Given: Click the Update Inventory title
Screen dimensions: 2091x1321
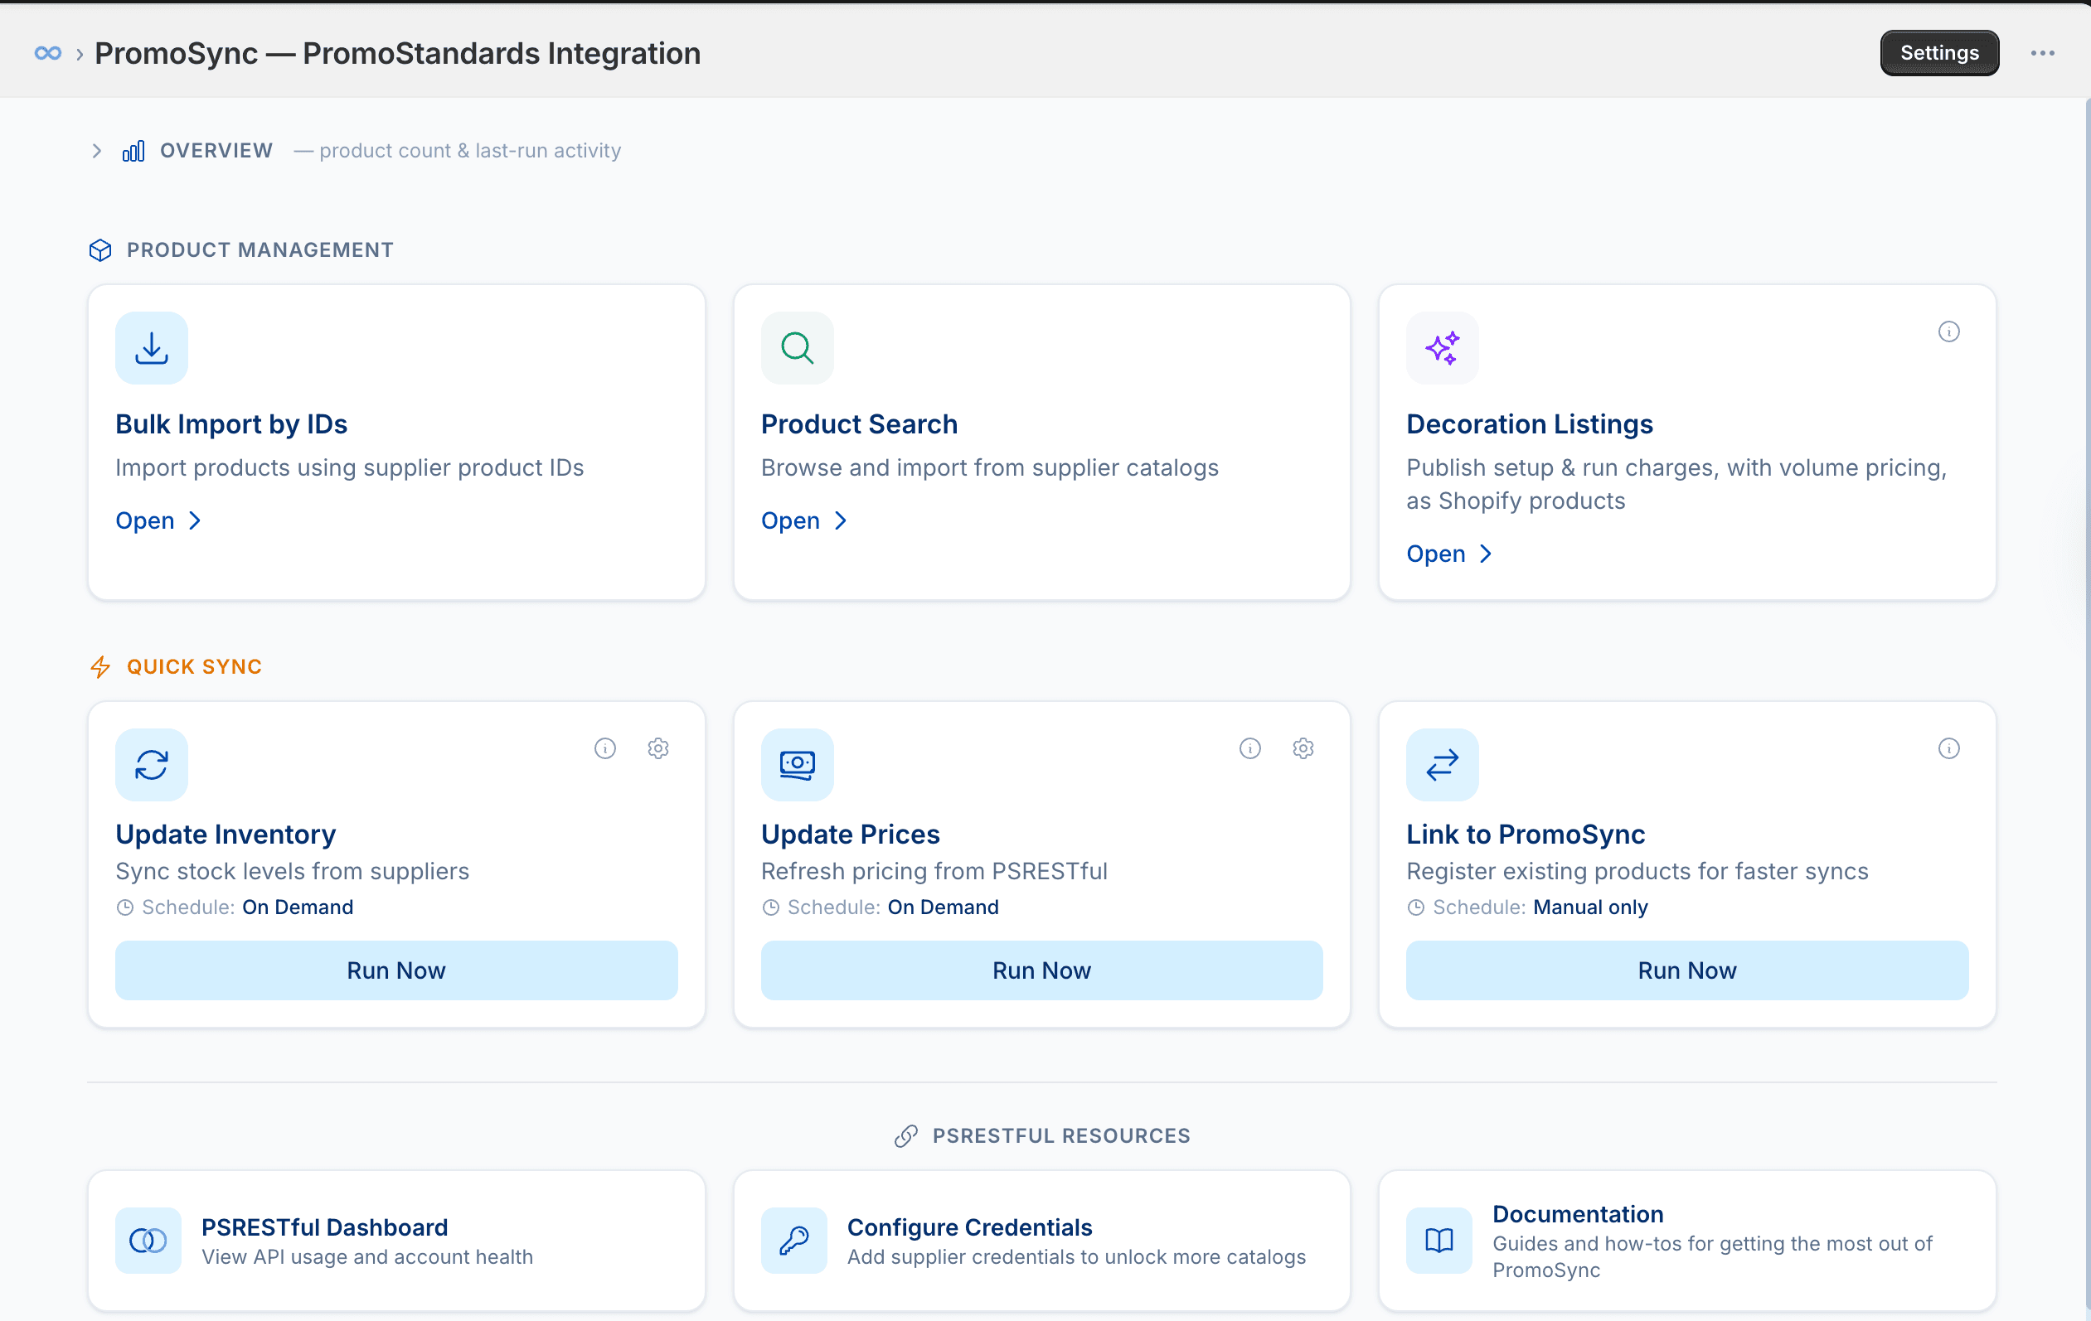Looking at the screenshot, I should coord(226,834).
